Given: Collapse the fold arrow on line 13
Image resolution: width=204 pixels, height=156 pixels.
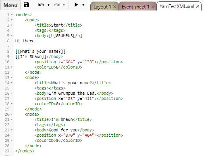Looking at the screenshot, I should click(x=12, y=78).
